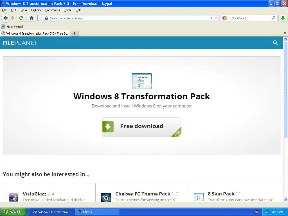Click the forward navigation arrow
This screenshot has height=216, width=288.
(x=12, y=18)
